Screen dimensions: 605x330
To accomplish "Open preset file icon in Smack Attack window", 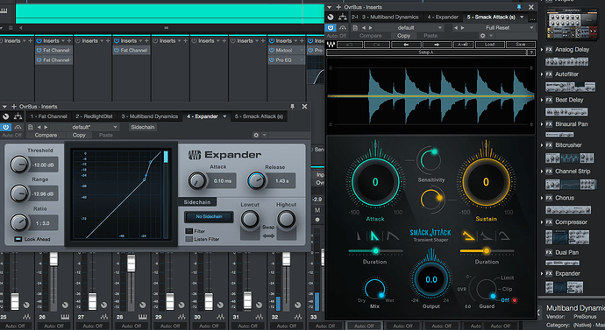I will [x=355, y=28].
